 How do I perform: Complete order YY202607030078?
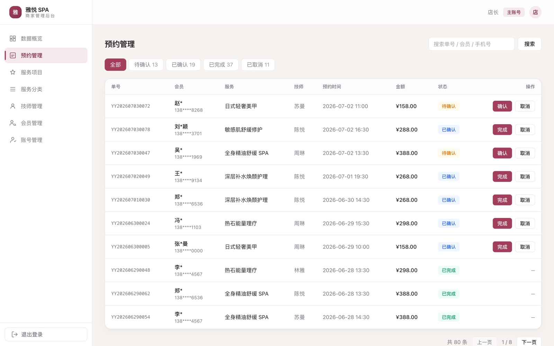click(502, 130)
